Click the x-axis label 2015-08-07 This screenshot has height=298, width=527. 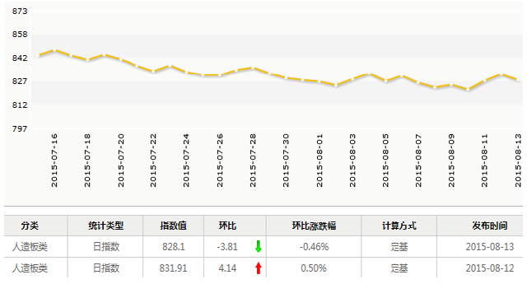pyautogui.click(x=418, y=161)
